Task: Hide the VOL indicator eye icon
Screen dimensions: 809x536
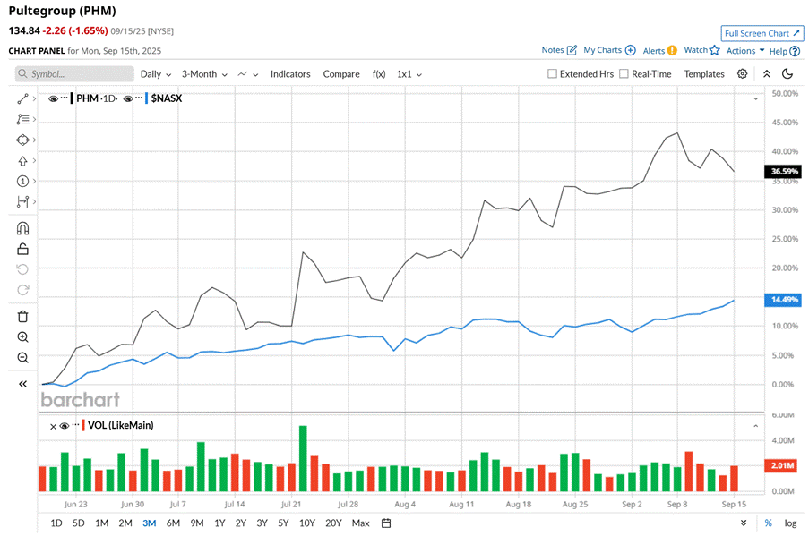Action: pos(64,426)
